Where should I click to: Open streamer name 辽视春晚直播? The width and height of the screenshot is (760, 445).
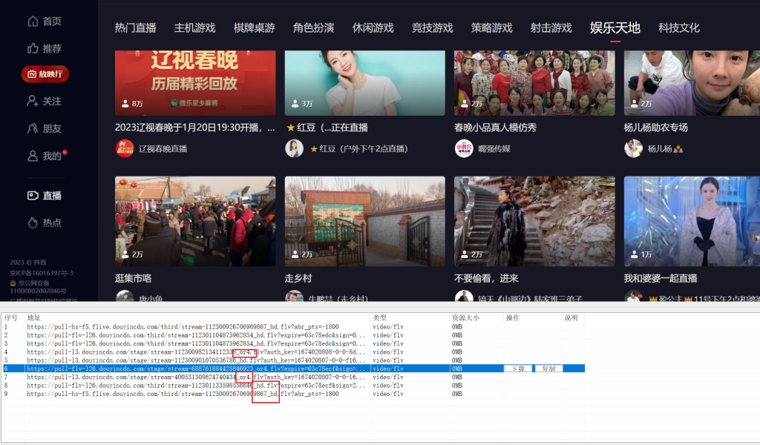click(x=163, y=148)
